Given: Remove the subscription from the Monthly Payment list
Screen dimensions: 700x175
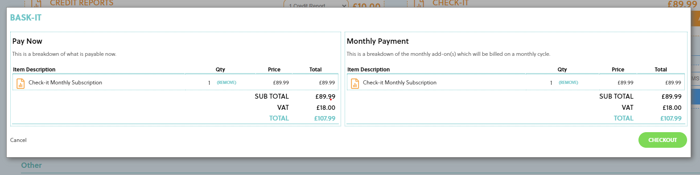Looking at the screenshot, I should pos(568,83).
